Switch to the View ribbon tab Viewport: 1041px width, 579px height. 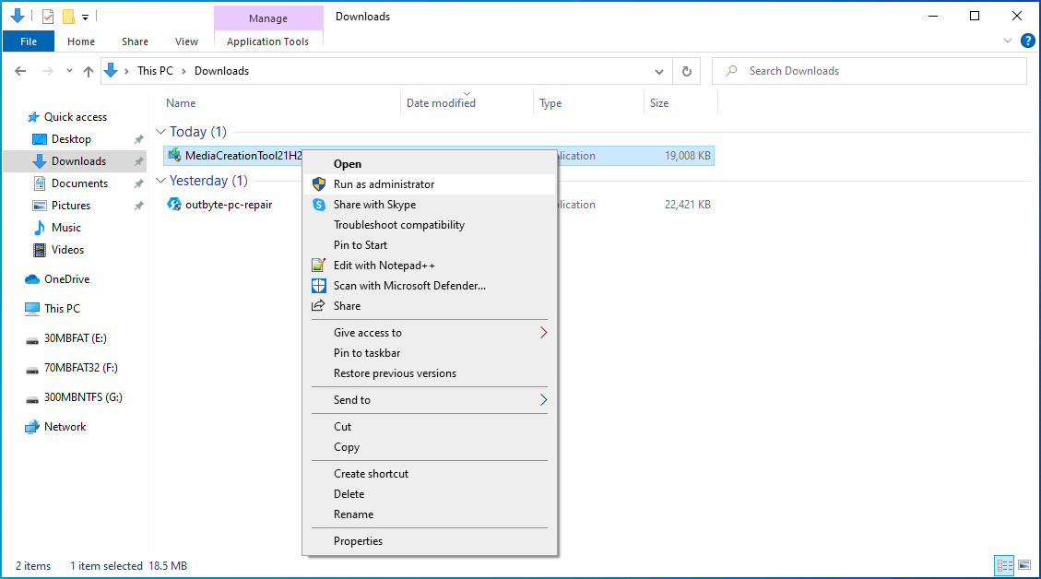186,41
